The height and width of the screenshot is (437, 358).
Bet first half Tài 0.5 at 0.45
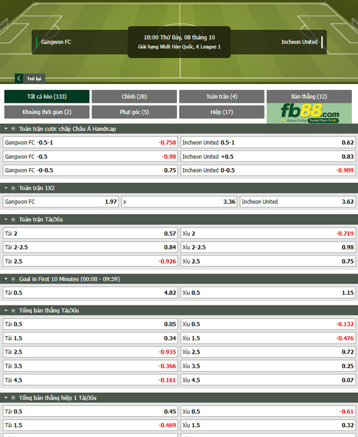(90, 412)
